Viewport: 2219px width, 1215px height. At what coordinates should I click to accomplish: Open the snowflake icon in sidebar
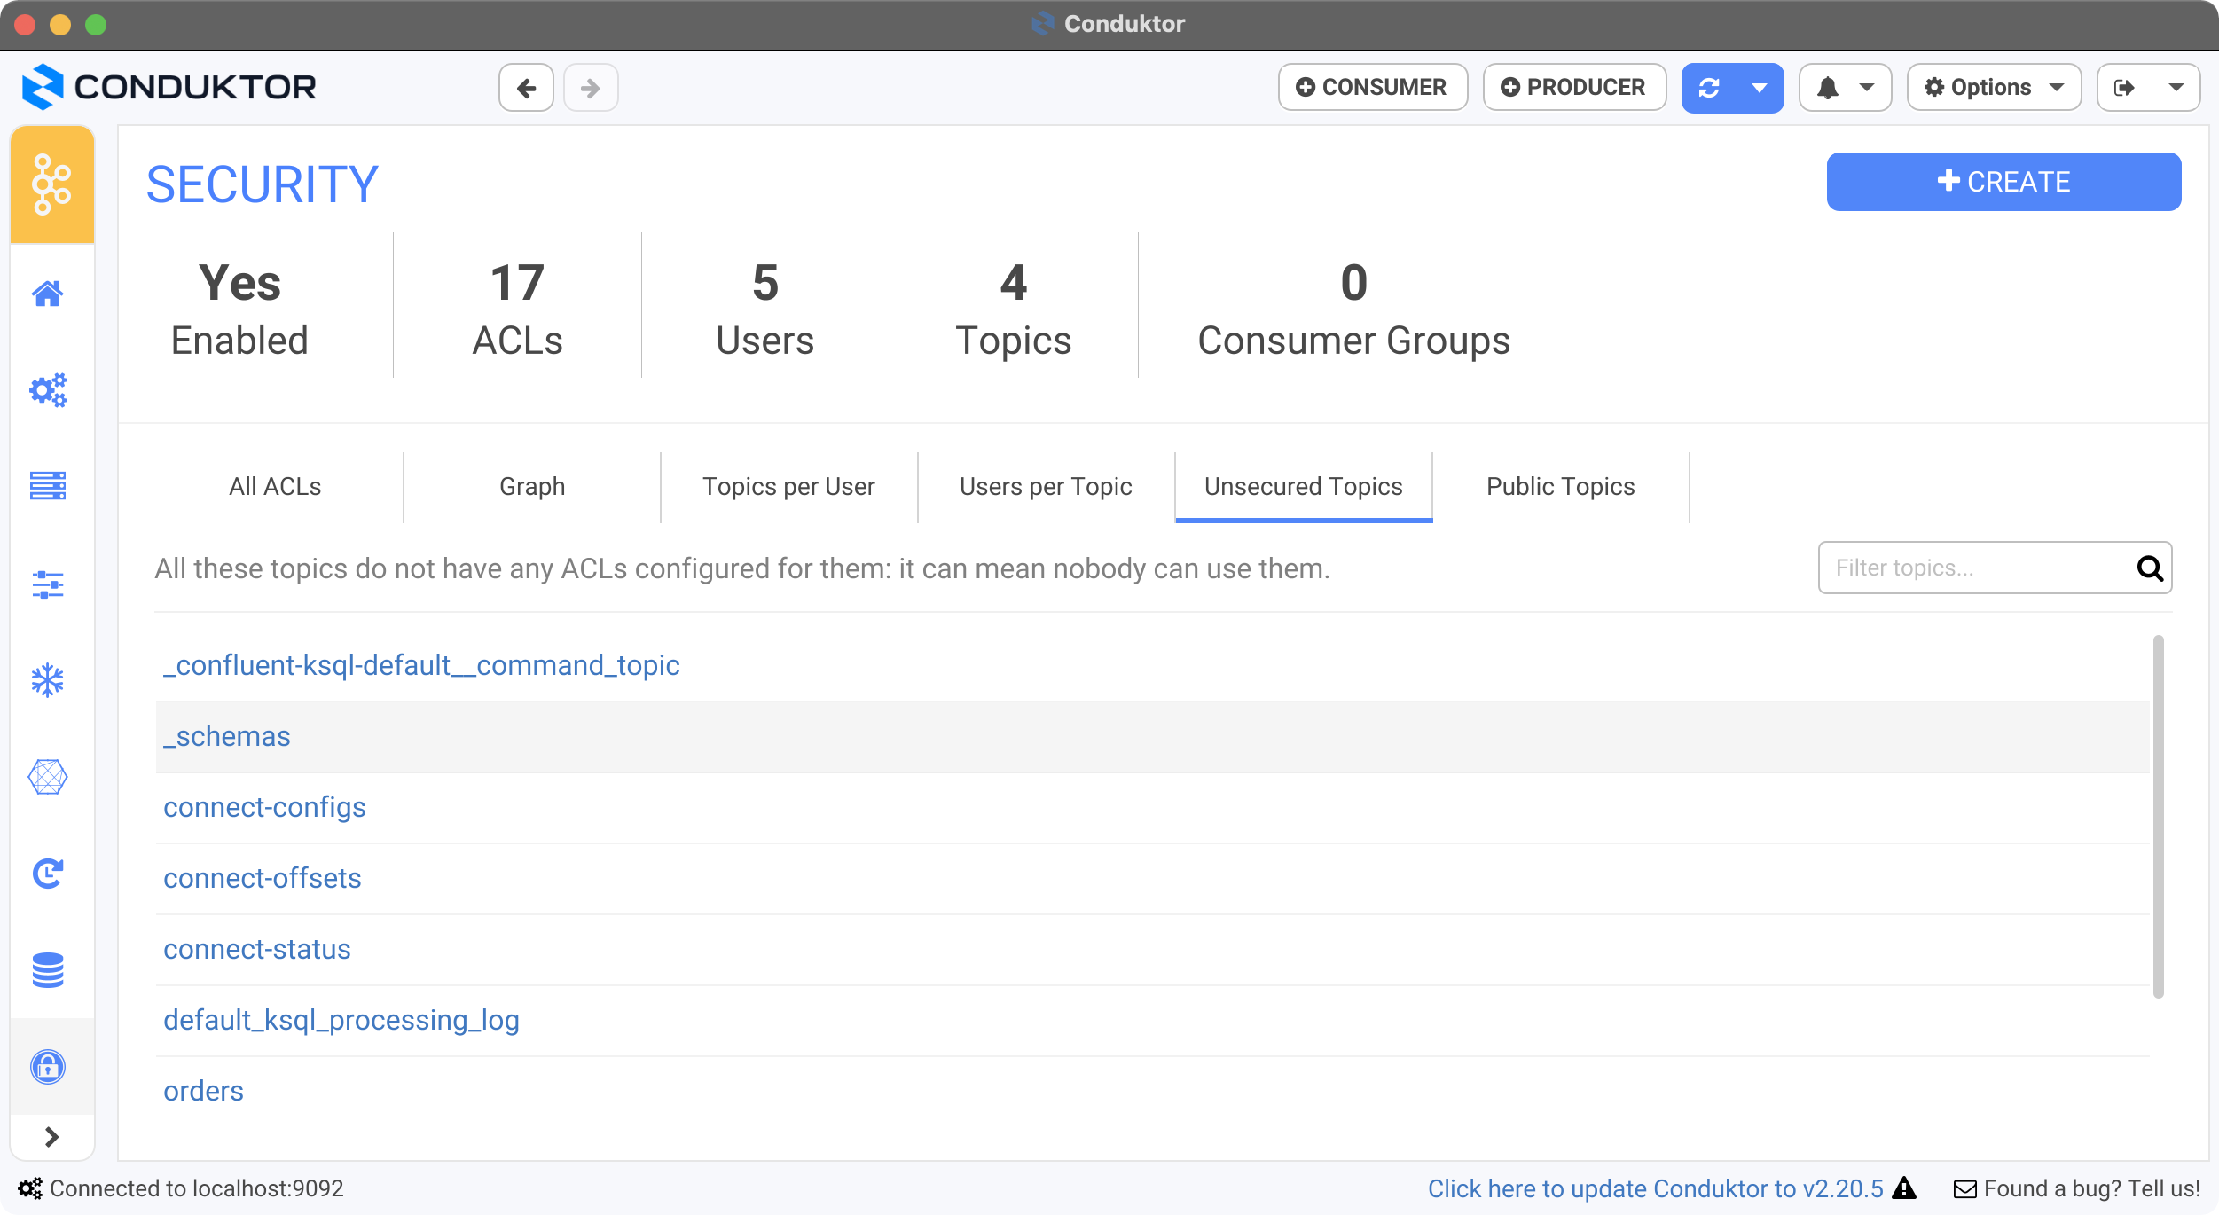click(x=48, y=680)
